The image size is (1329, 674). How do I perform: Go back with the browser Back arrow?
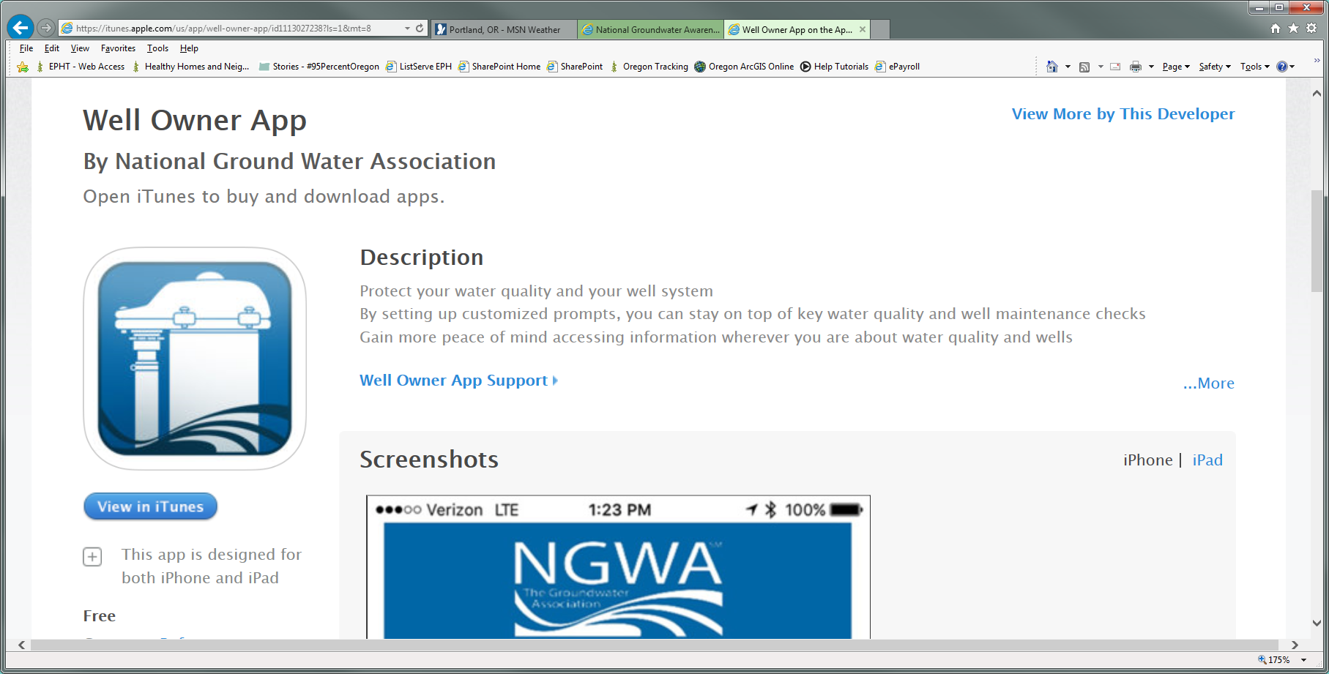pos(21,28)
